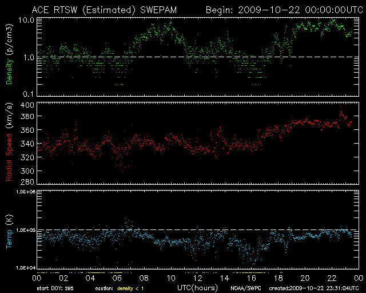
Task: Select the "0.1" density tick label
Action: pyautogui.click(x=28, y=94)
